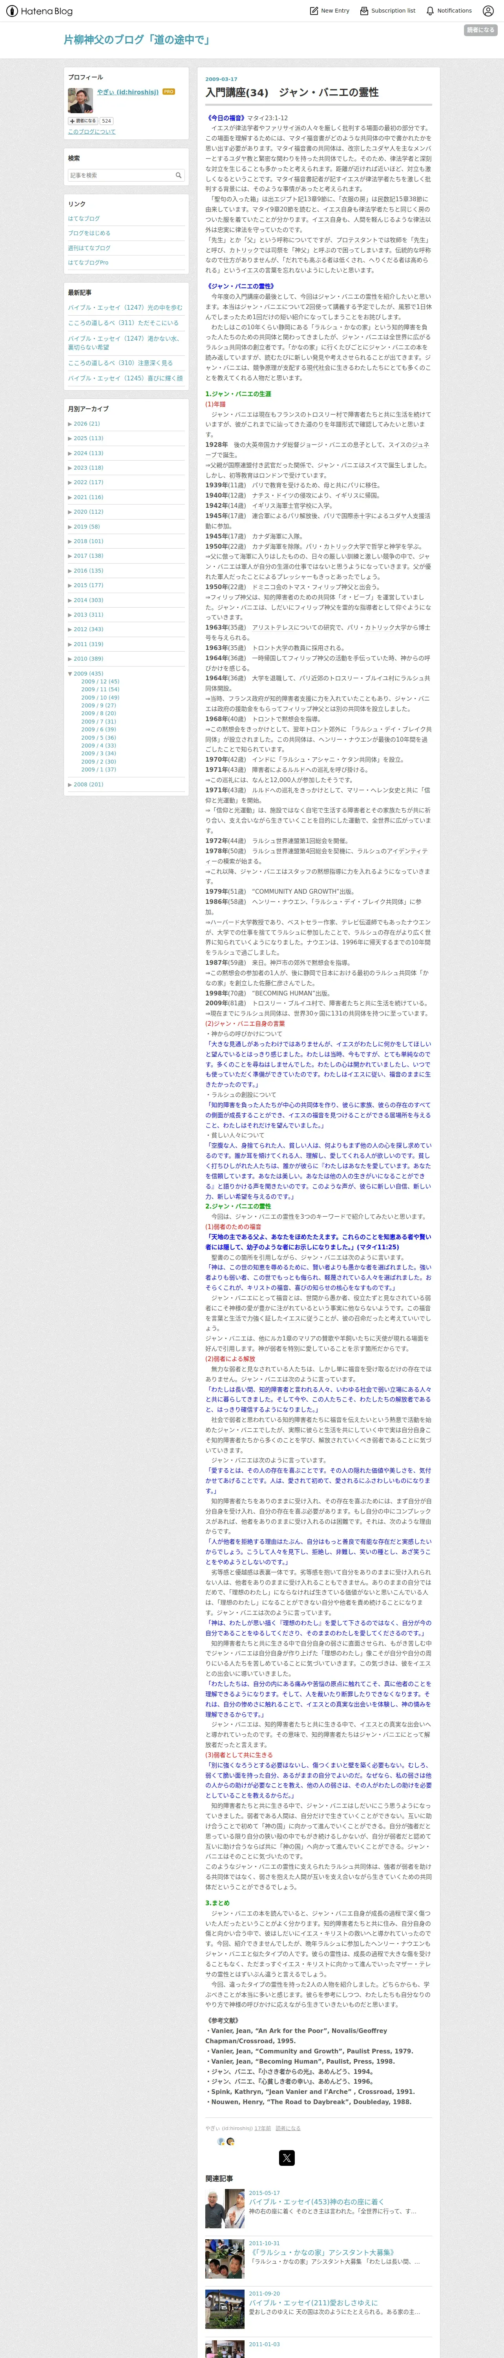
Task: Expand the 2024 (113) archive triangle
Action: click(x=70, y=453)
